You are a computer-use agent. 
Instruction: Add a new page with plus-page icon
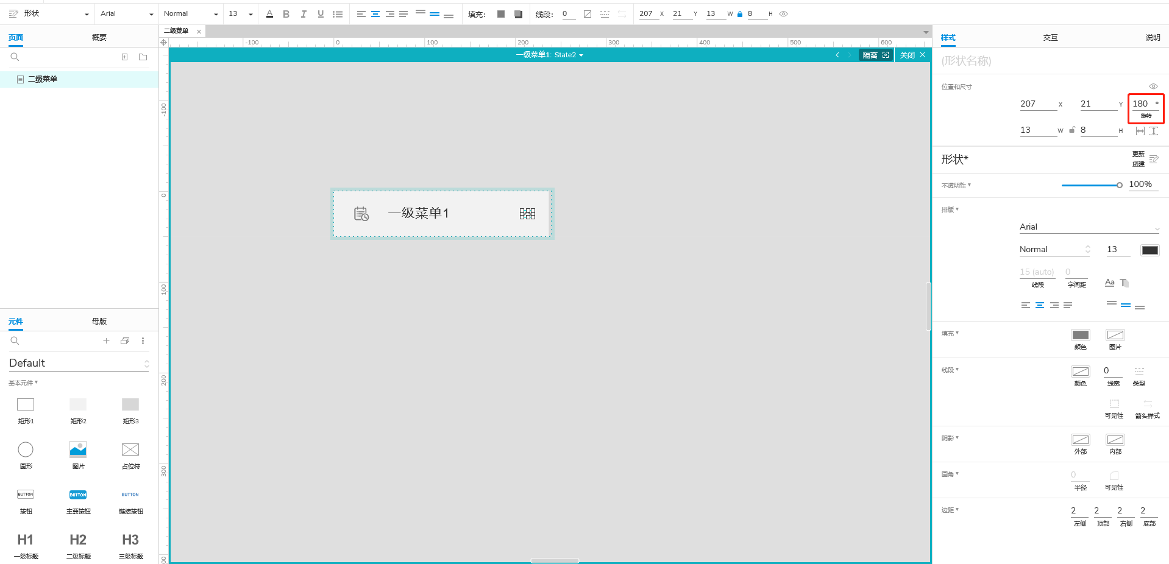pyautogui.click(x=124, y=57)
